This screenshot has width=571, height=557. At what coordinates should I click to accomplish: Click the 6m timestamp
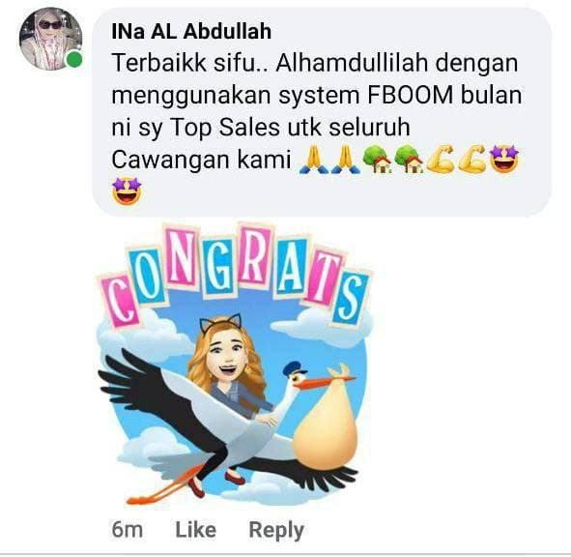(128, 529)
